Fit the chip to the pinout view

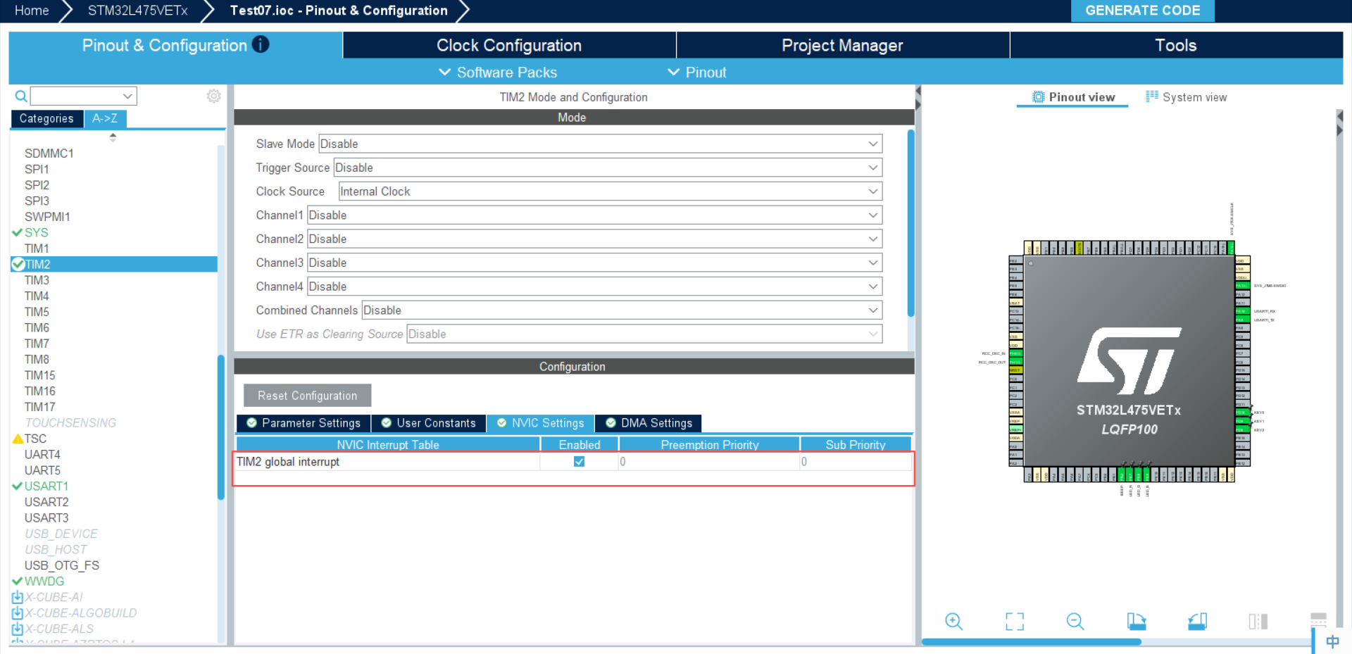tap(1015, 621)
